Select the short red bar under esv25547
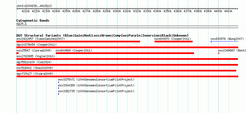The width and height of the screenshot is (246, 113). pos(17,53)
